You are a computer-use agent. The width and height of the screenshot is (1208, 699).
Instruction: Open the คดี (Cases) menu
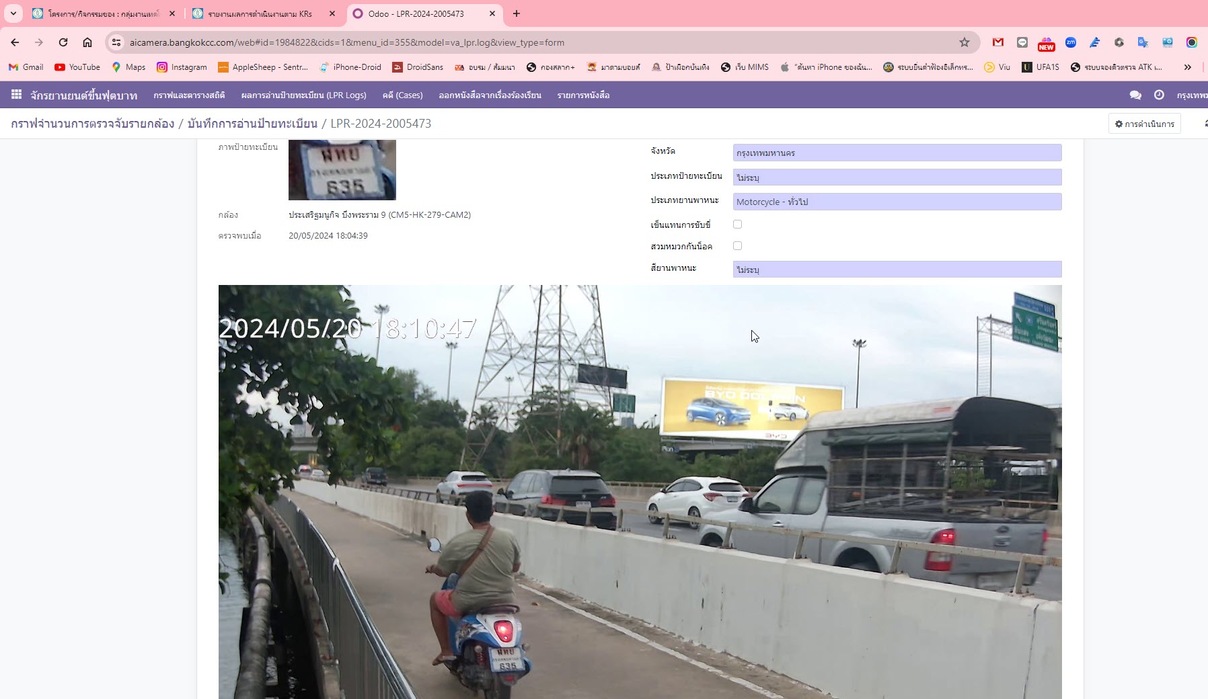(x=402, y=95)
